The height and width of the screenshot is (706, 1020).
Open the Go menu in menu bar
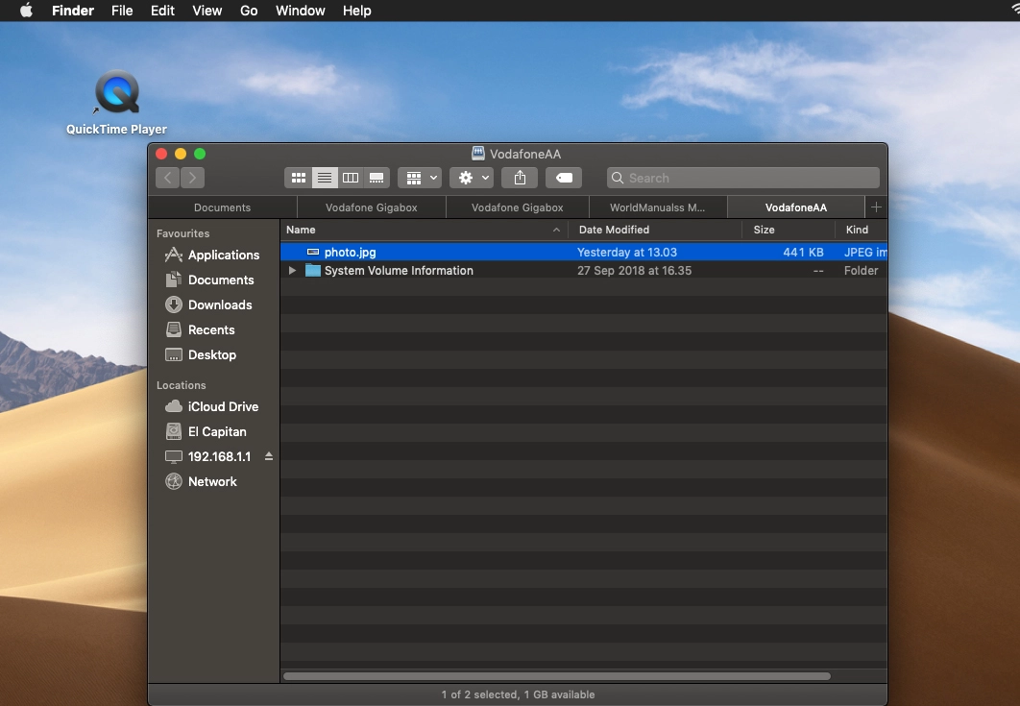click(249, 11)
